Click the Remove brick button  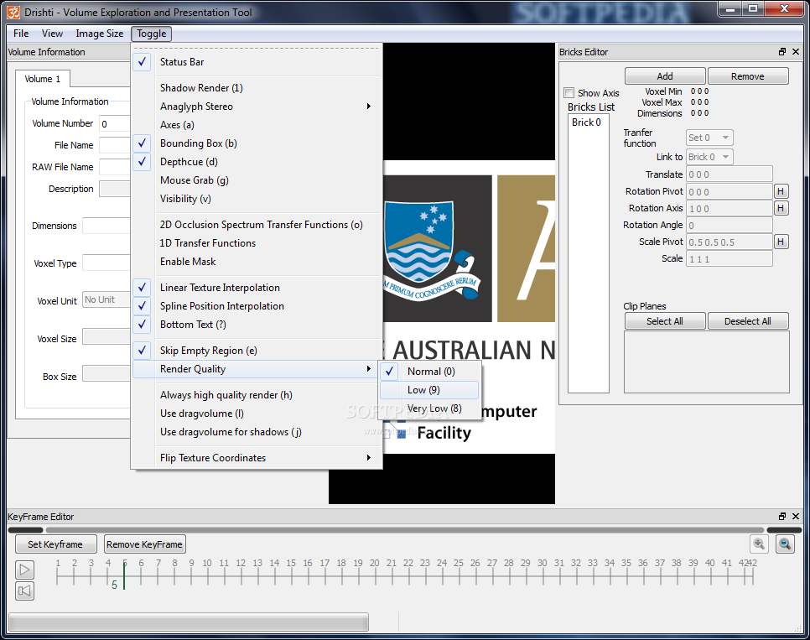[x=747, y=76]
